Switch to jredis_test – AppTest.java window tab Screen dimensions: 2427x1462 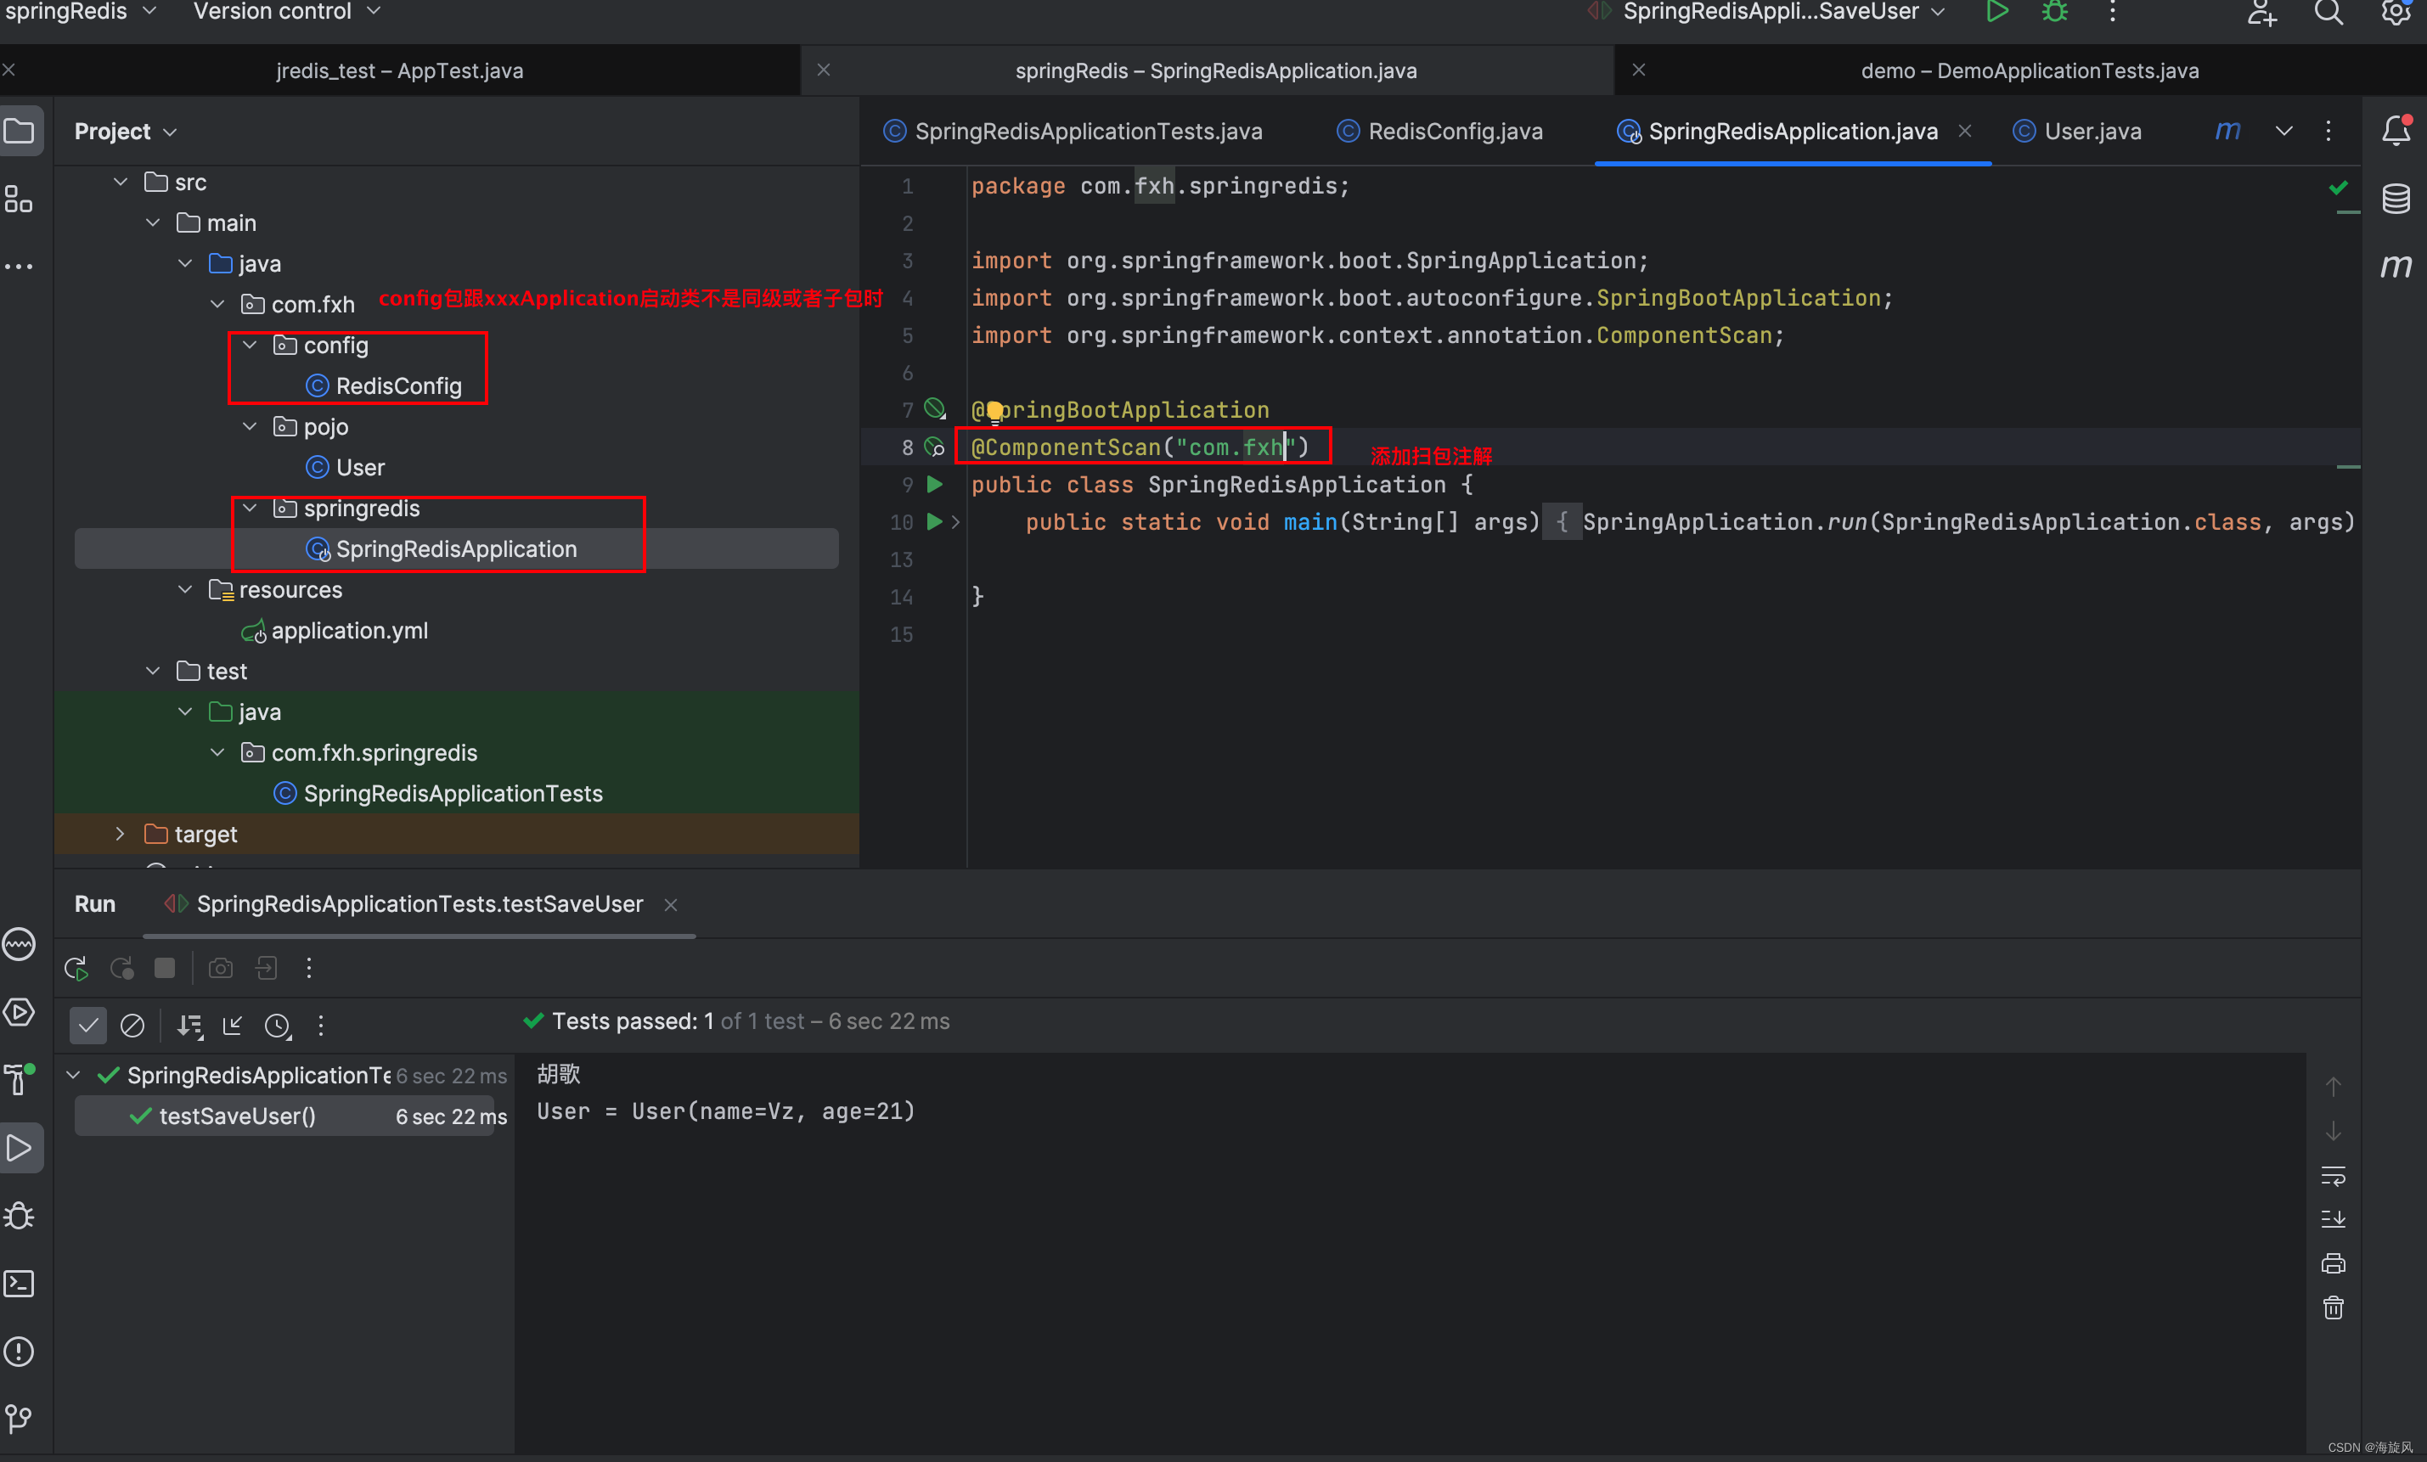(399, 70)
